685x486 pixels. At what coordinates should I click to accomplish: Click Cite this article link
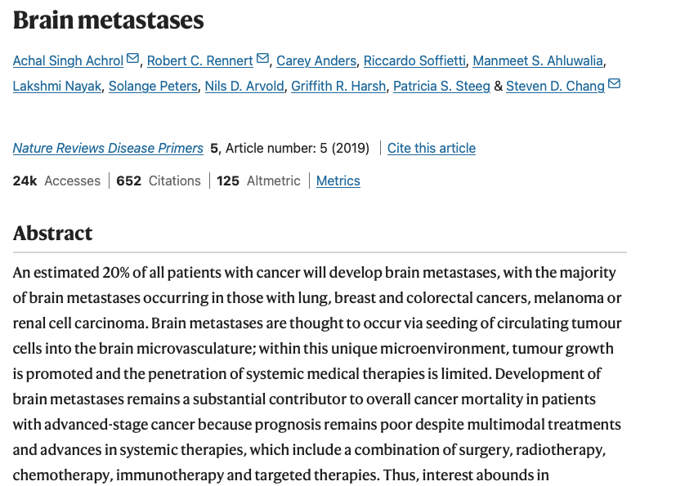click(x=431, y=148)
